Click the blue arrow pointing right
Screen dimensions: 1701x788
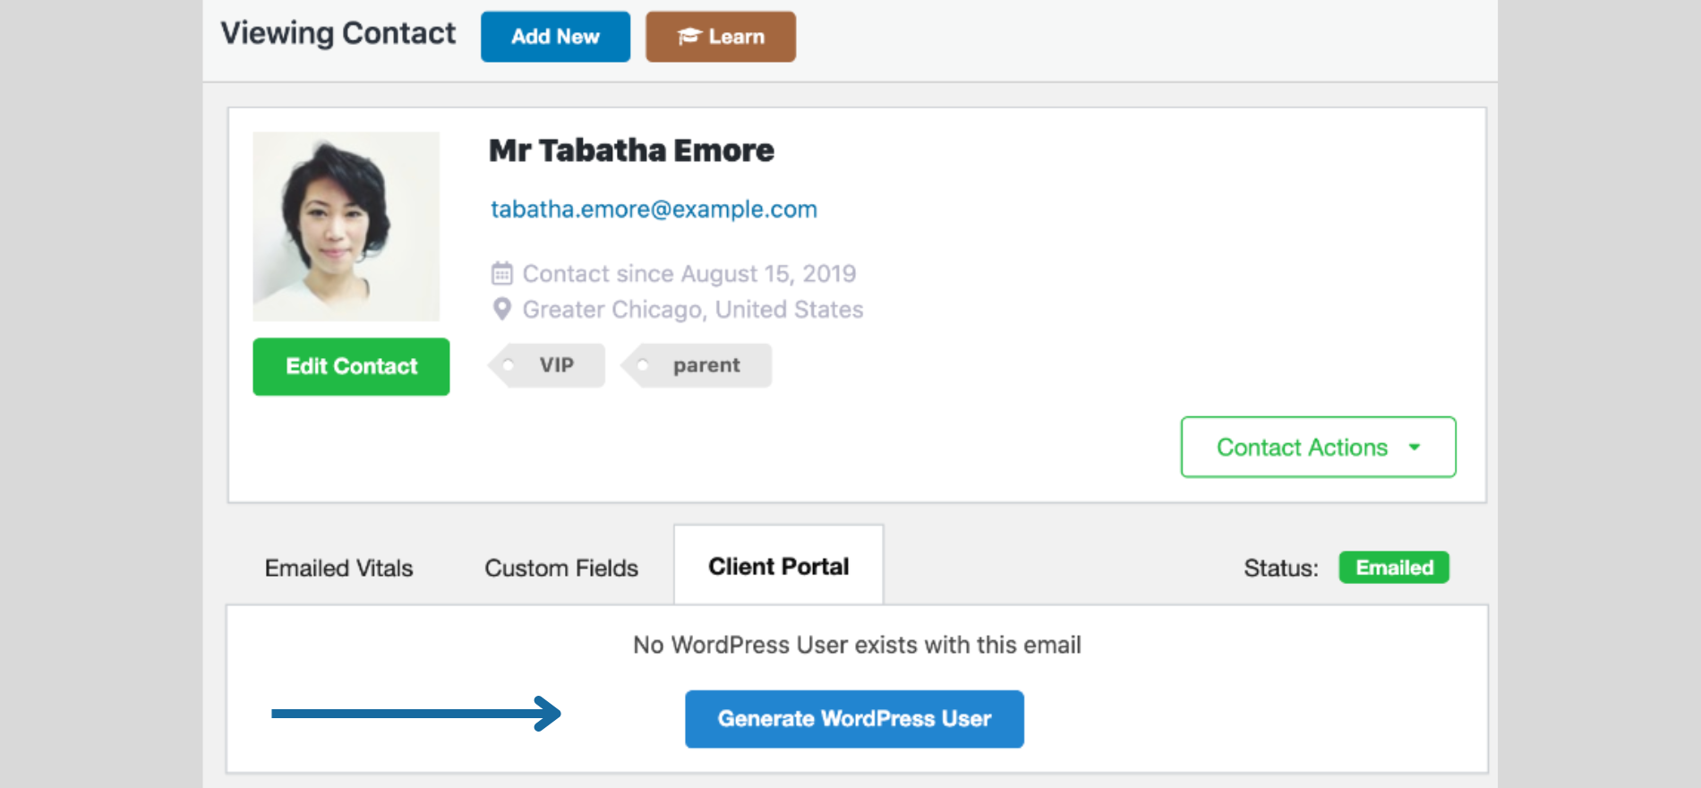point(416,714)
